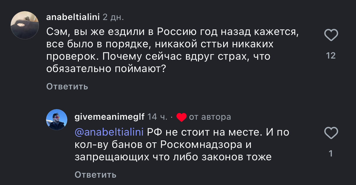Follow the blue @anabeltialini mention
This screenshot has height=185, width=356.
109,132
